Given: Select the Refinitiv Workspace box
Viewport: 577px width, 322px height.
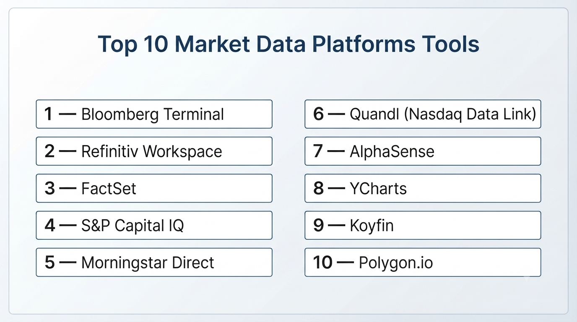Looking at the screenshot, I should [x=154, y=151].
